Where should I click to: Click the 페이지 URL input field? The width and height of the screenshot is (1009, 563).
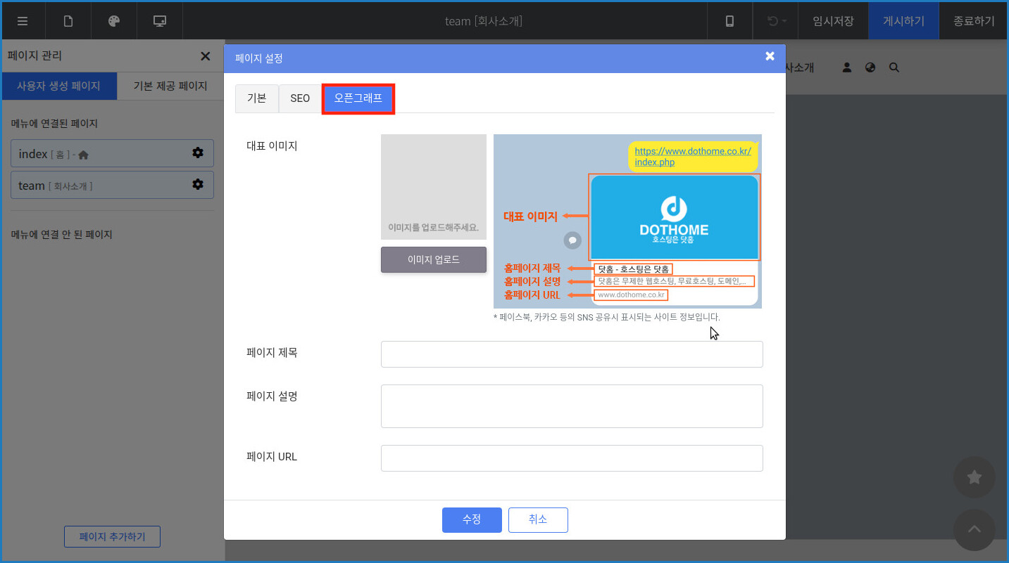tap(572, 458)
